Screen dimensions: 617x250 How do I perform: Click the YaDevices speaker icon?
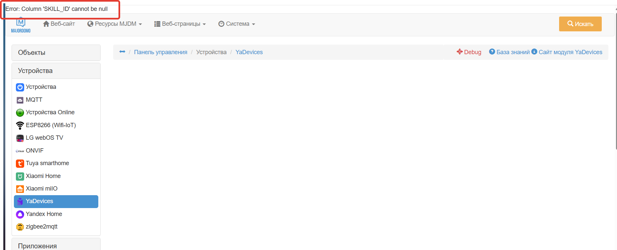20,201
